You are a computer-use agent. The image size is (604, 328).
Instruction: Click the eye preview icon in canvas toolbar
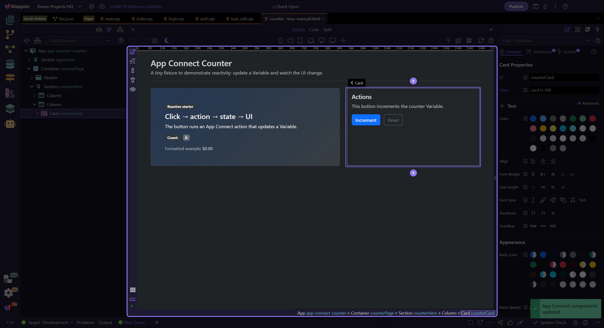(x=133, y=89)
